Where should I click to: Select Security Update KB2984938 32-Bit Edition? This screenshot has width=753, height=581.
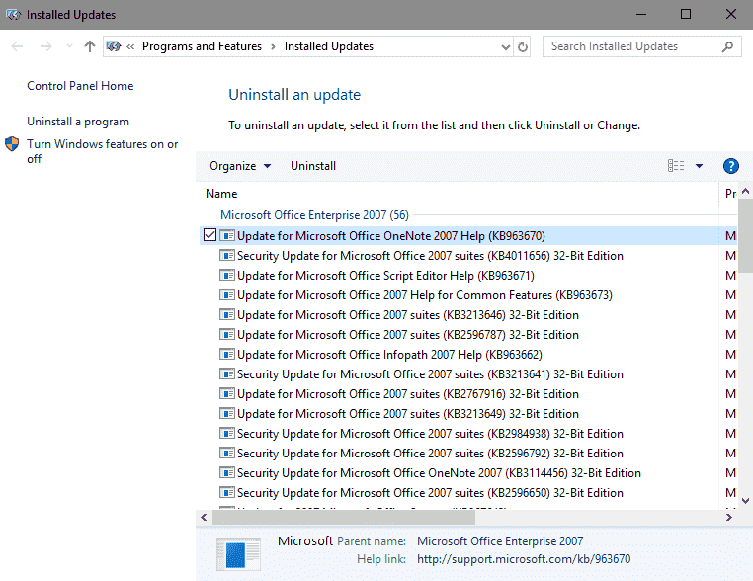[430, 434]
